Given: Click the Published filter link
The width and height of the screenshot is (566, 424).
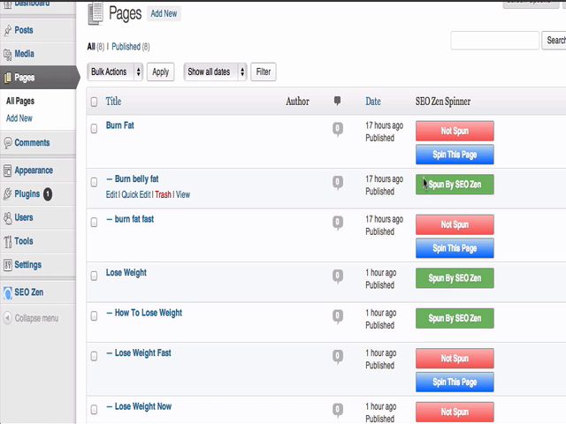Looking at the screenshot, I should [x=126, y=47].
